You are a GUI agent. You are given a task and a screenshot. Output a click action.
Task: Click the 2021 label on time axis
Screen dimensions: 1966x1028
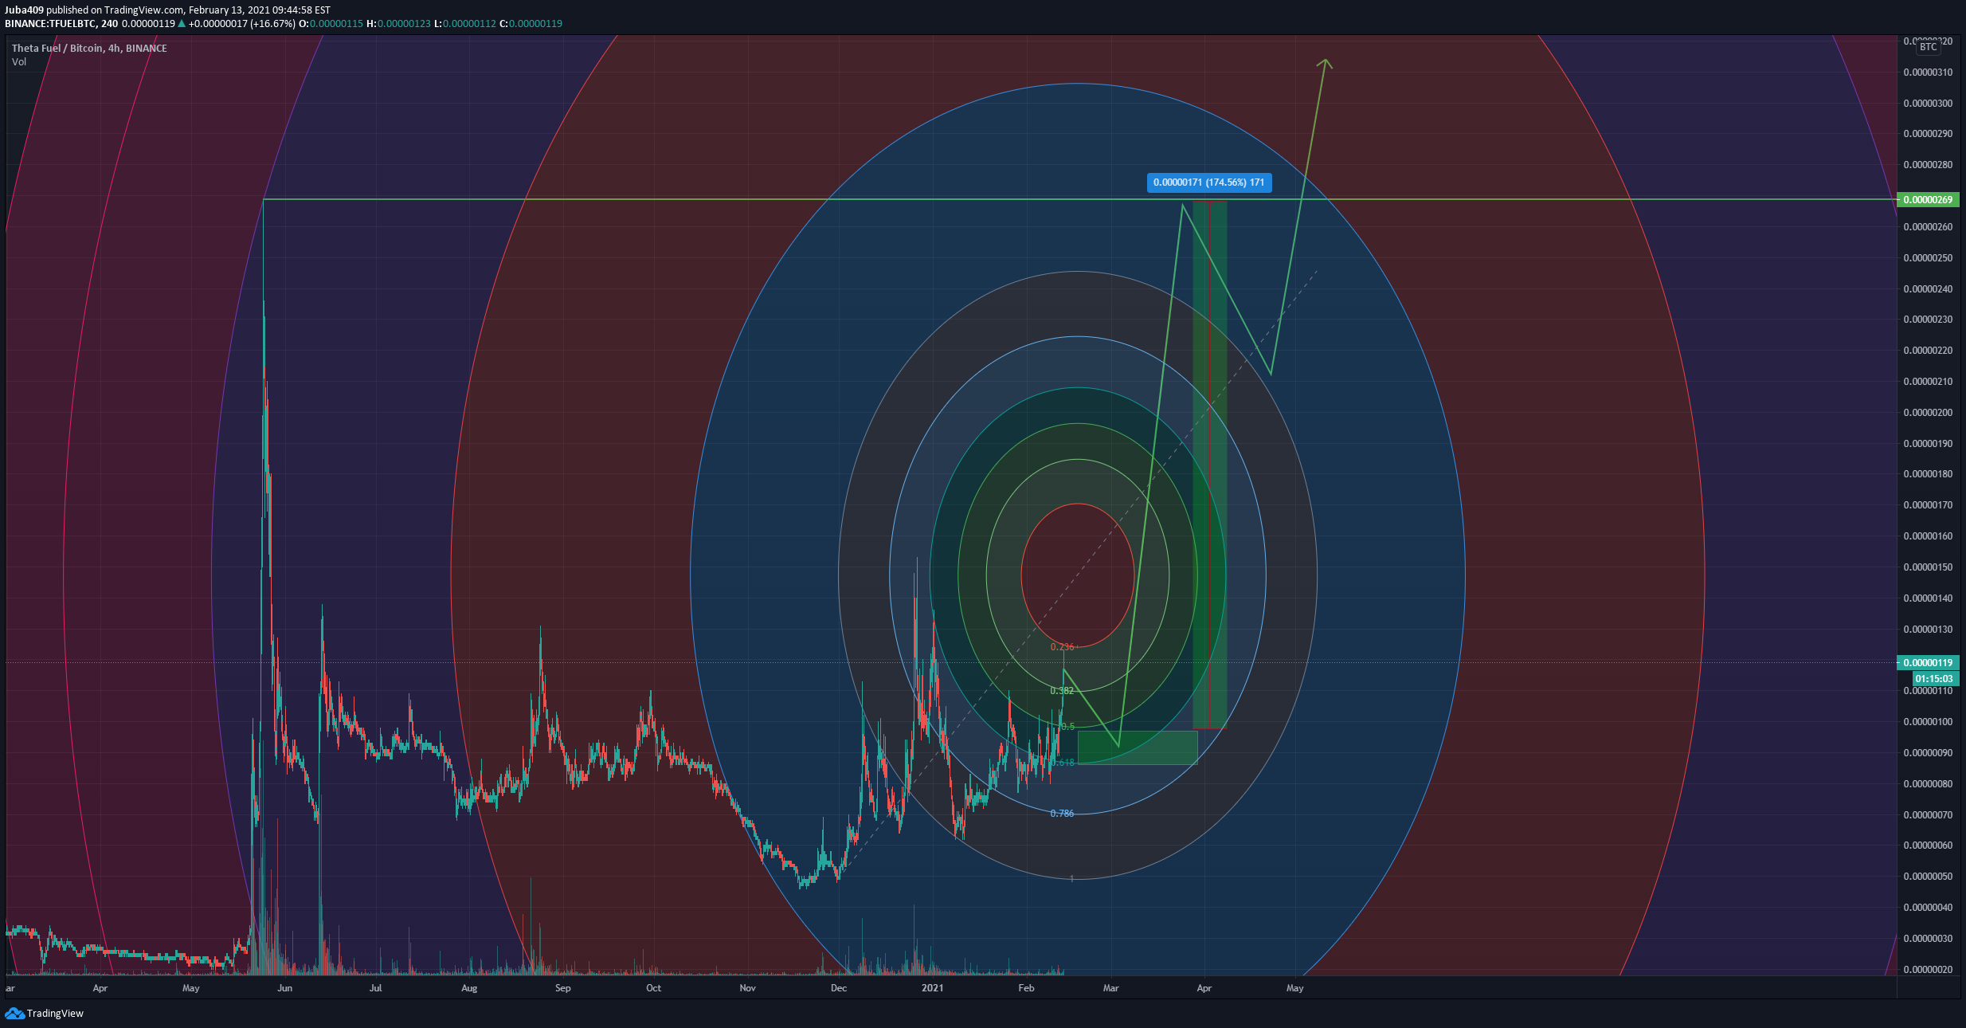tap(932, 988)
